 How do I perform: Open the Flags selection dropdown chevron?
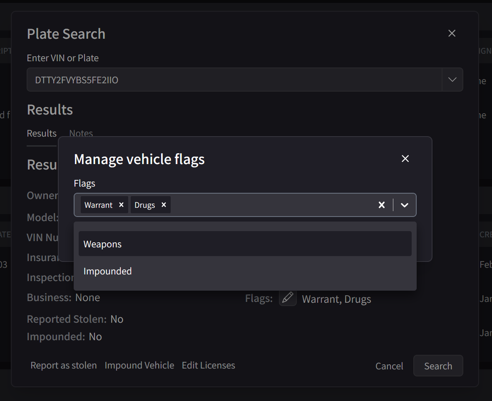click(404, 204)
